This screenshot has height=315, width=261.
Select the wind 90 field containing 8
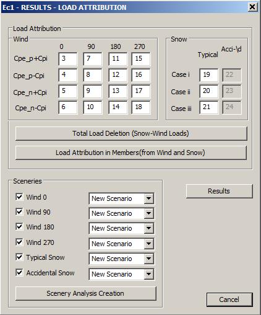[93, 75]
